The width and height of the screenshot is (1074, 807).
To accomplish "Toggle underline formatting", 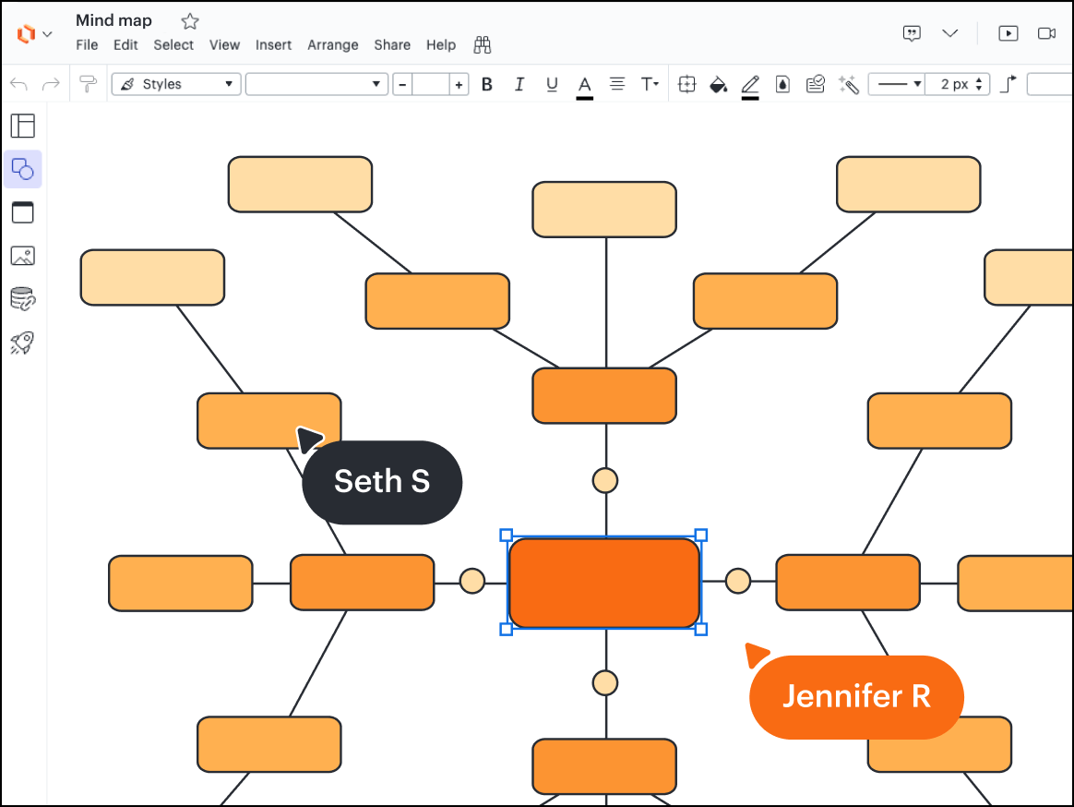I will pyautogui.click(x=552, y=84).
